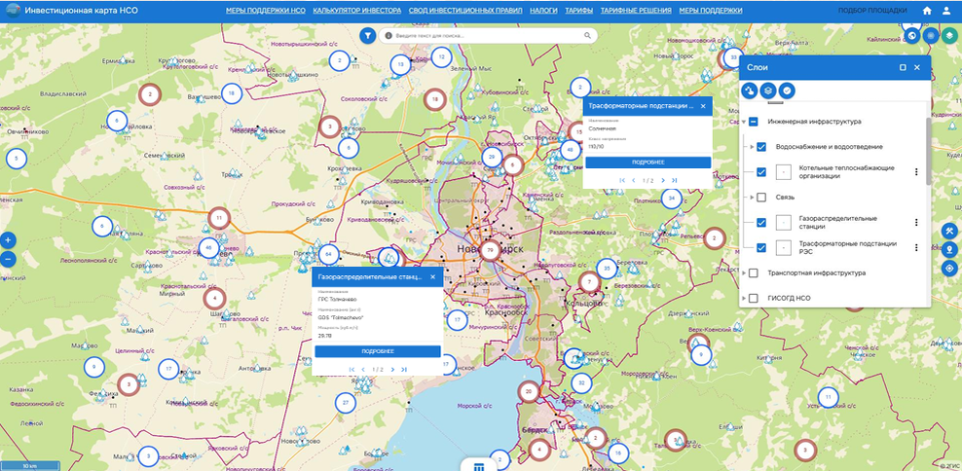Viewport: 962px width, 471px height.
Task: Click the globe basemap button on map
Action: [x=912, y=36]
